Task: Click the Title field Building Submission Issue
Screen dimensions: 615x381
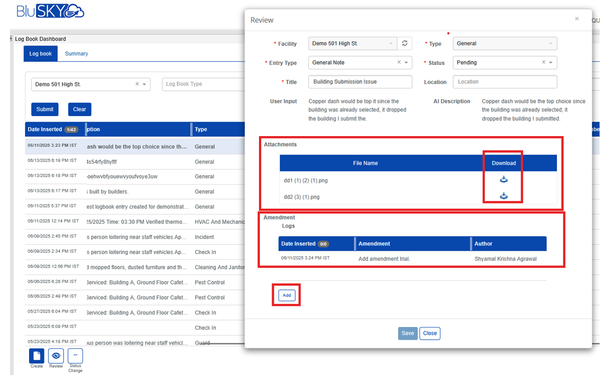Action: [360, 82]
